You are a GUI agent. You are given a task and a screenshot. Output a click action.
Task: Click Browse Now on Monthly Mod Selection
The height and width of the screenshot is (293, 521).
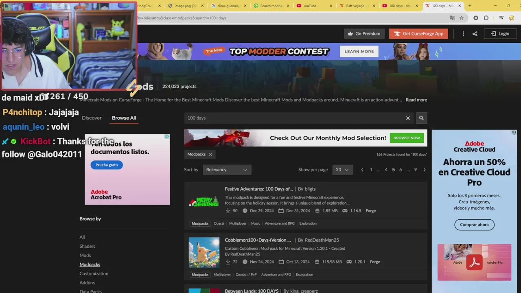pyautogui.click(x=407, y=138)
